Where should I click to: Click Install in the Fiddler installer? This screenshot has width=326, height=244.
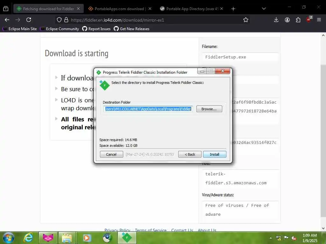[x=215, y=154]
